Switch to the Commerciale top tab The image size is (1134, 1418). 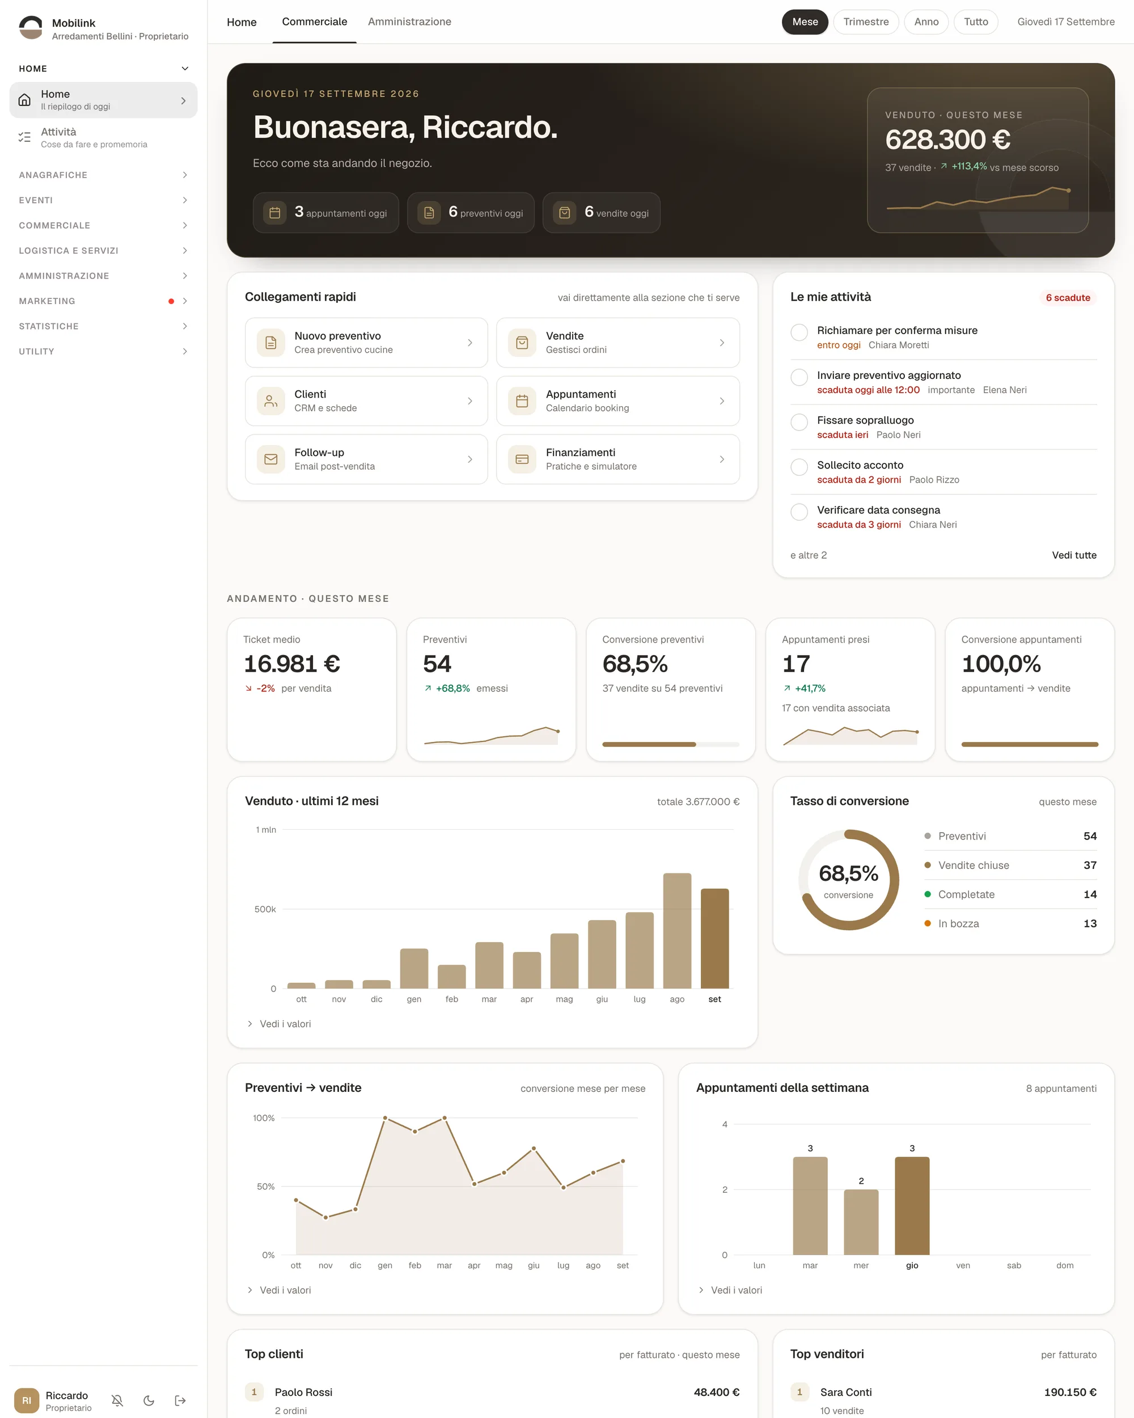point(314,22)
